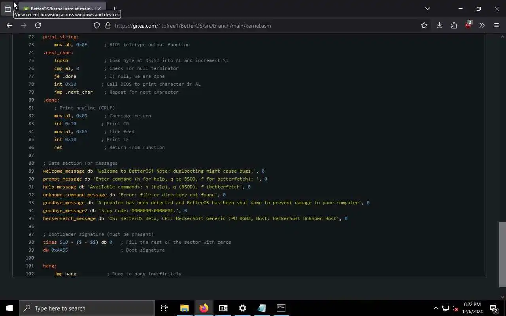
Task: Click the 'hang:' label on line 101
Action: pyautogui.click(x=50, y=266)
